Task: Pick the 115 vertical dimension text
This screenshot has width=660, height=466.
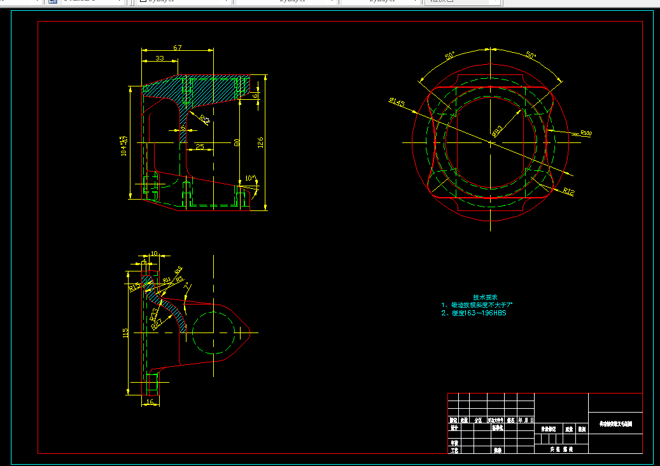Action: point(125,333)
